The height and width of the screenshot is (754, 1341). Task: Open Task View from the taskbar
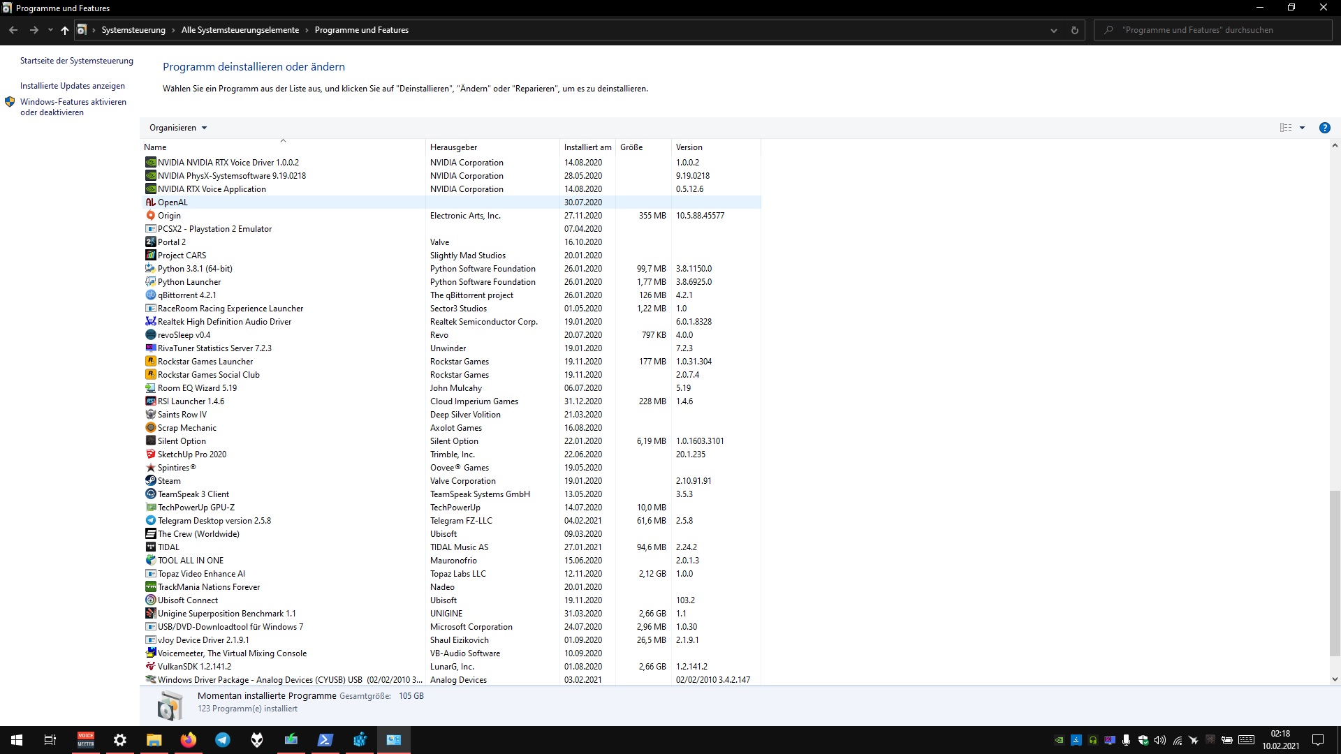[x=50, y=740]
